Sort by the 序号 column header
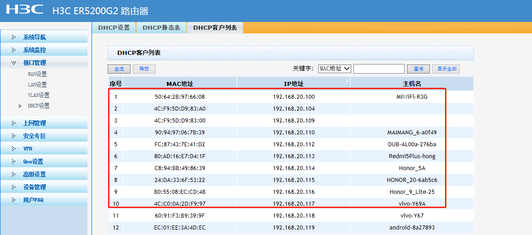This screenshot has height=235, width=532. click(115, 84)
